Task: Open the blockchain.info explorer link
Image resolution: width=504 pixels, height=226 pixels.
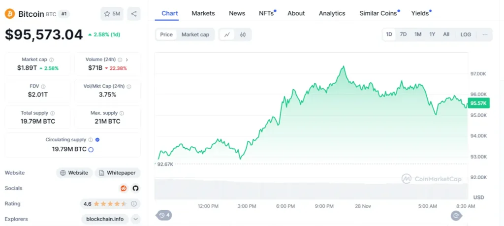Action: click(105, 219)
